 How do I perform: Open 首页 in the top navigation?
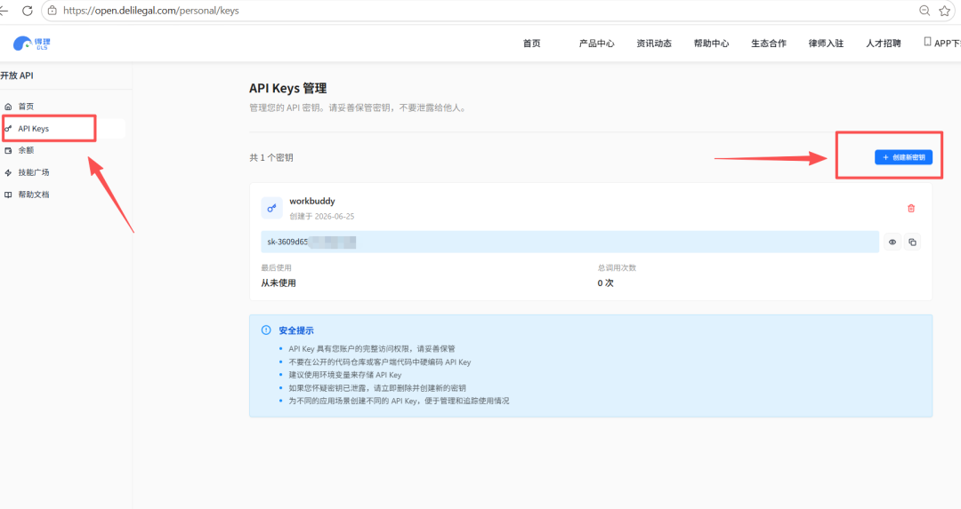pos(531,44)
